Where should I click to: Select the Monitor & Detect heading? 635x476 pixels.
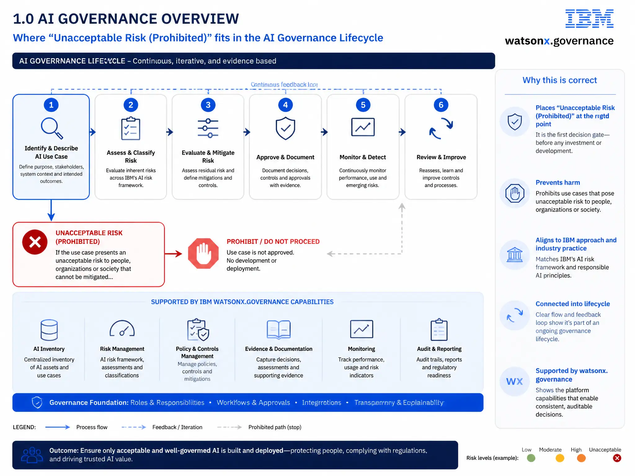363,157
